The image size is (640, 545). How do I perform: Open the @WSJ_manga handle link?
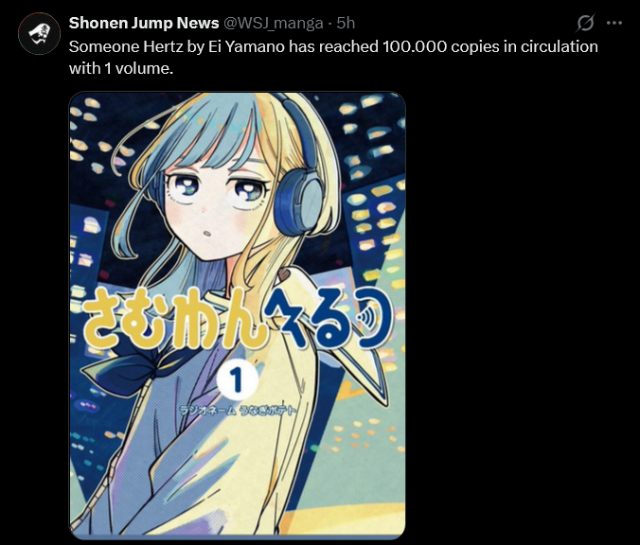click(x=274, y=24)
